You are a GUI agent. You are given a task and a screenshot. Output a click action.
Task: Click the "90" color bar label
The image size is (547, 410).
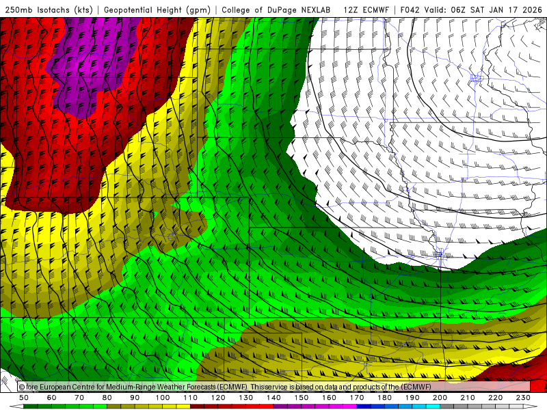[x=135, y=398]
